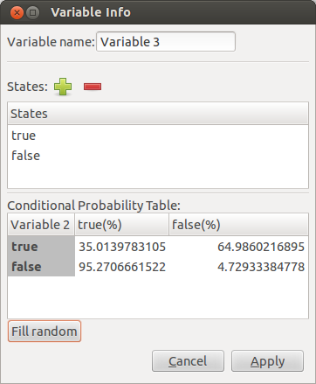Viewport: 316px width, 384px height.
Task: Select the 'false' state in States list
Action: click(158, 156)
